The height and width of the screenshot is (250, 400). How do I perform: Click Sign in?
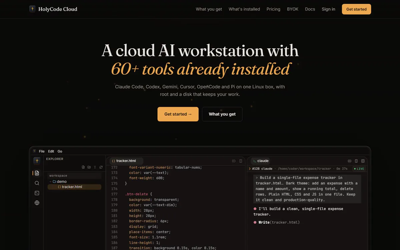pyautogui.click(x=328, y=9)
